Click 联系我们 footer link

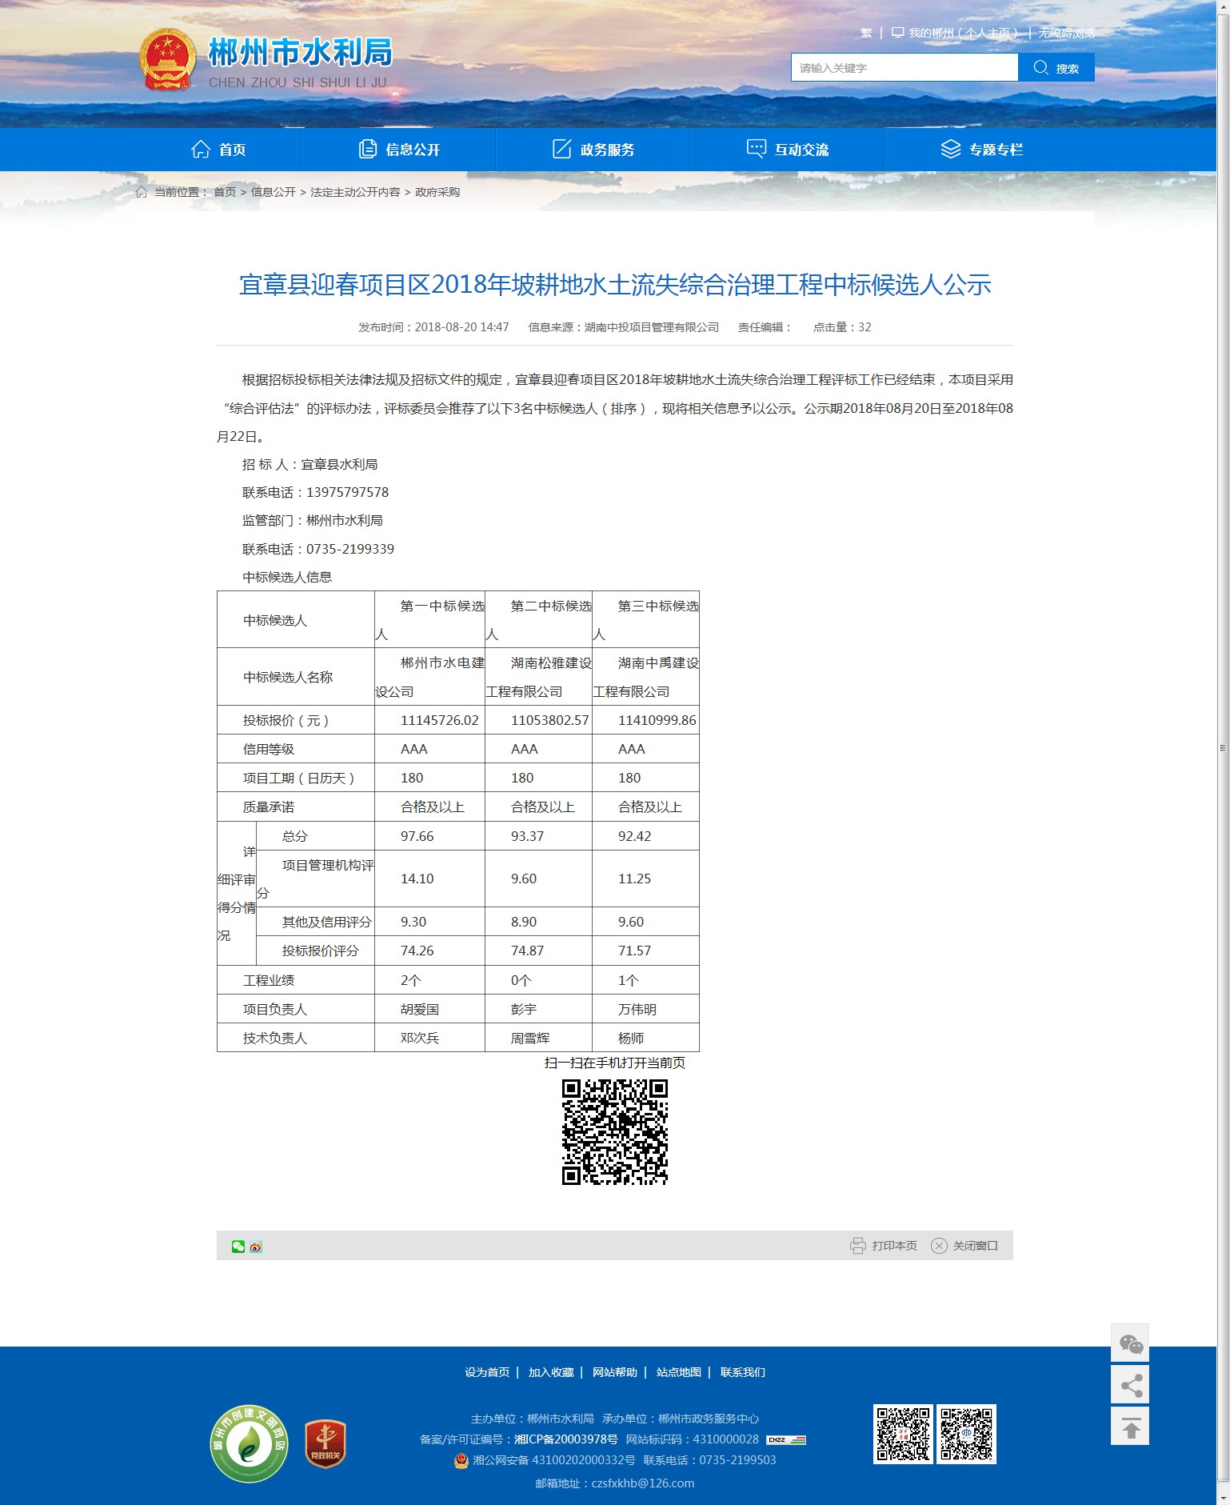click(x=743, y=1372)
